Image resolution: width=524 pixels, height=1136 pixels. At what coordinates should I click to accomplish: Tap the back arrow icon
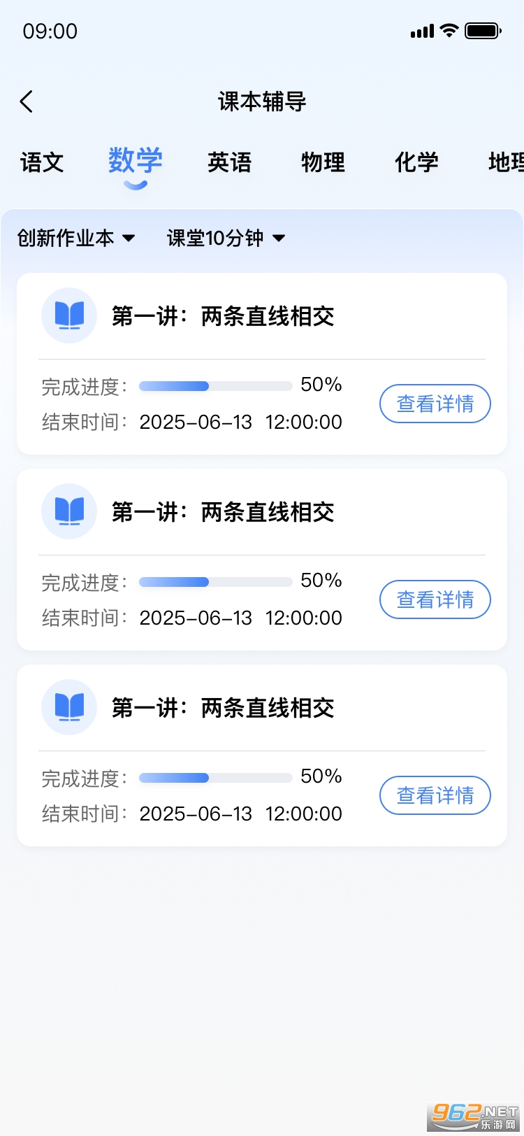point(27,102)
